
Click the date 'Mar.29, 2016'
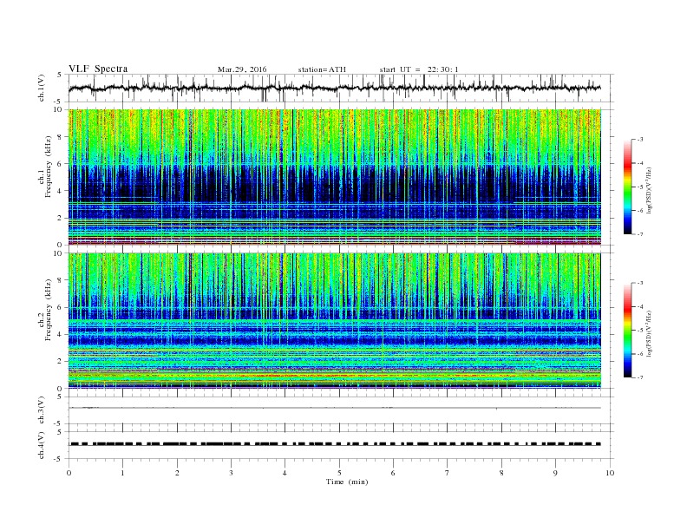pos(242,69)
